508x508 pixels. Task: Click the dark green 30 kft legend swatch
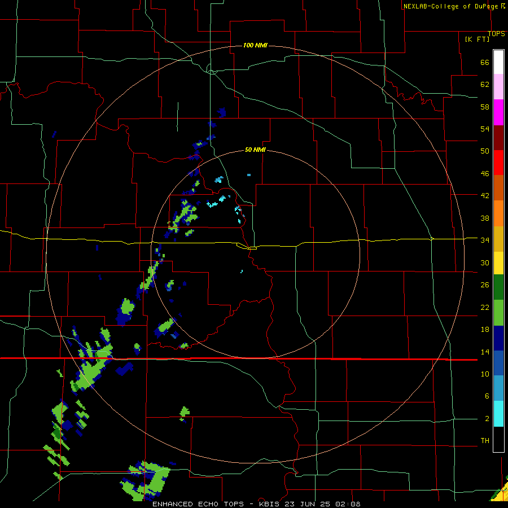(498, 287)
